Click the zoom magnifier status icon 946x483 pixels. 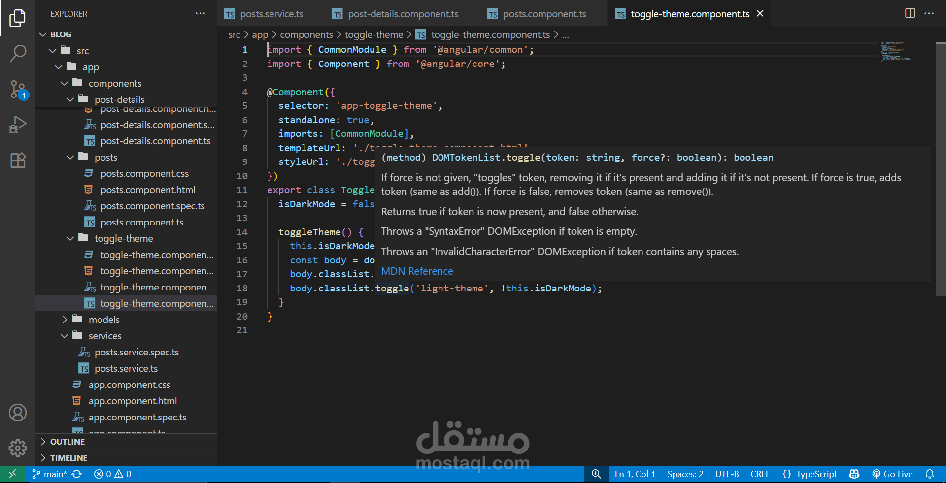596,474
